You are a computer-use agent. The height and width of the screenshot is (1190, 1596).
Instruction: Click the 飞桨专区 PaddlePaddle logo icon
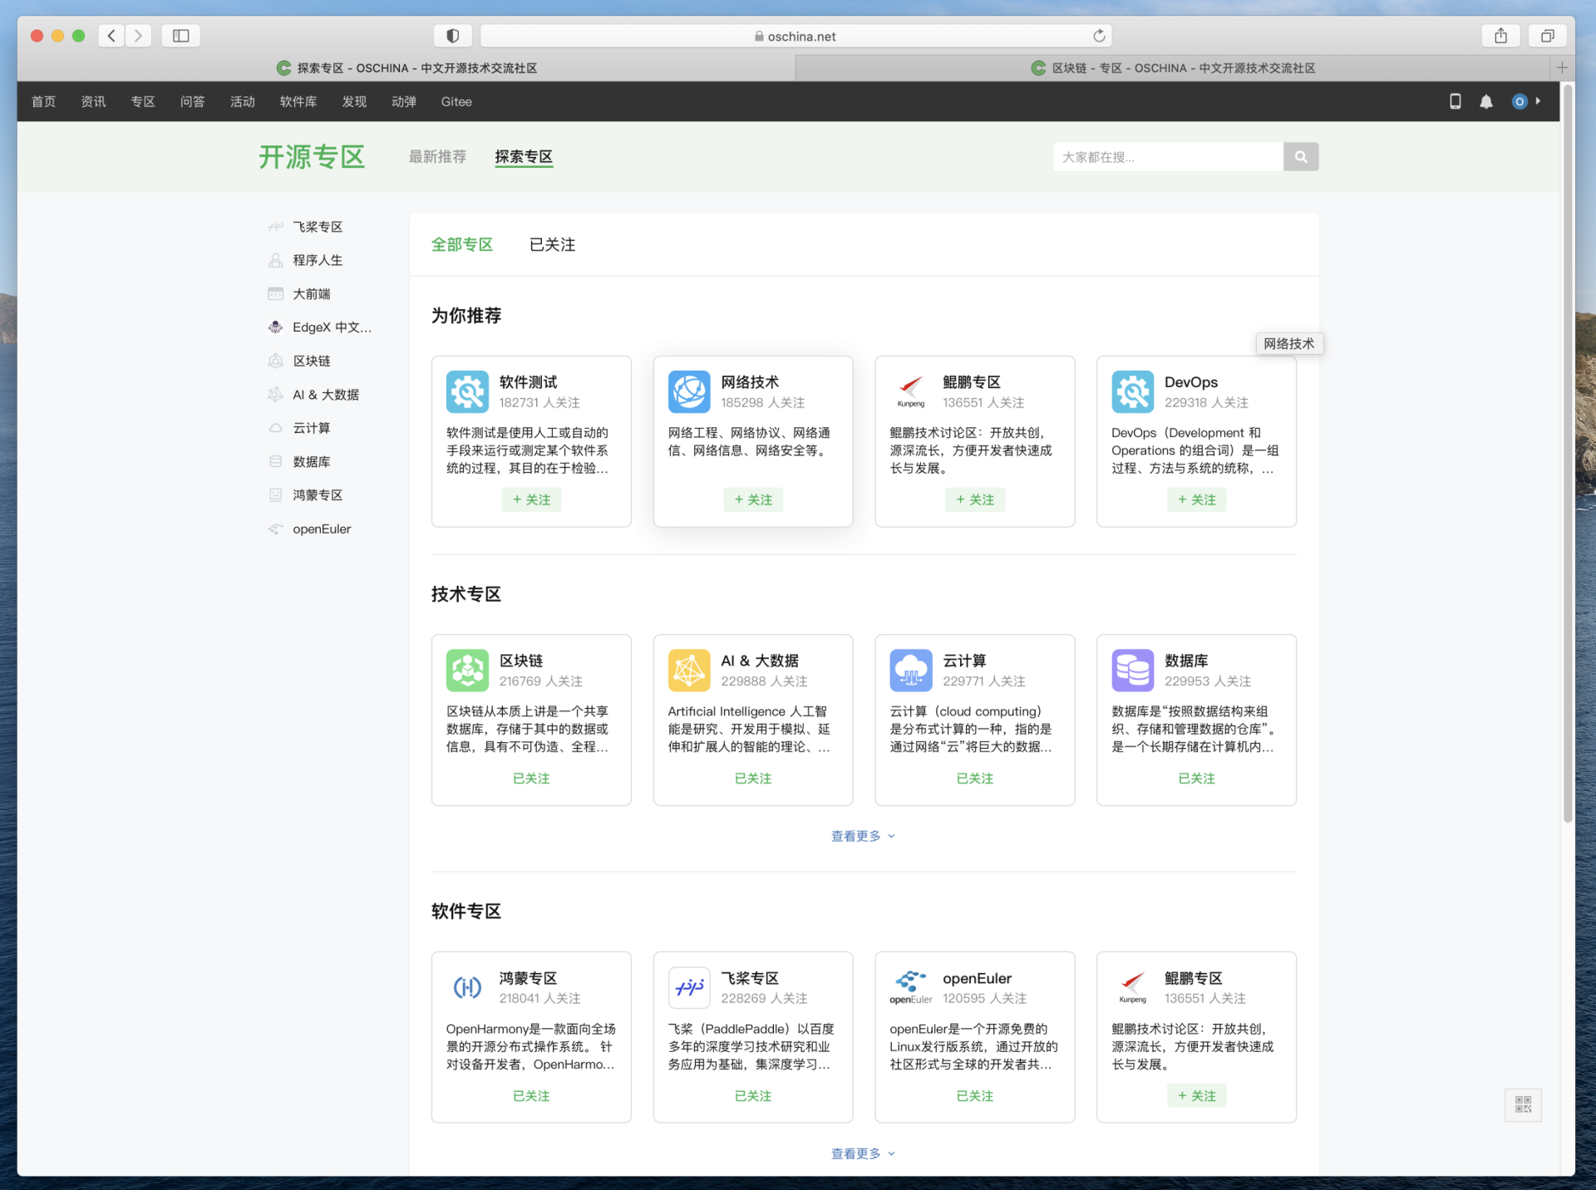point(689,987)
